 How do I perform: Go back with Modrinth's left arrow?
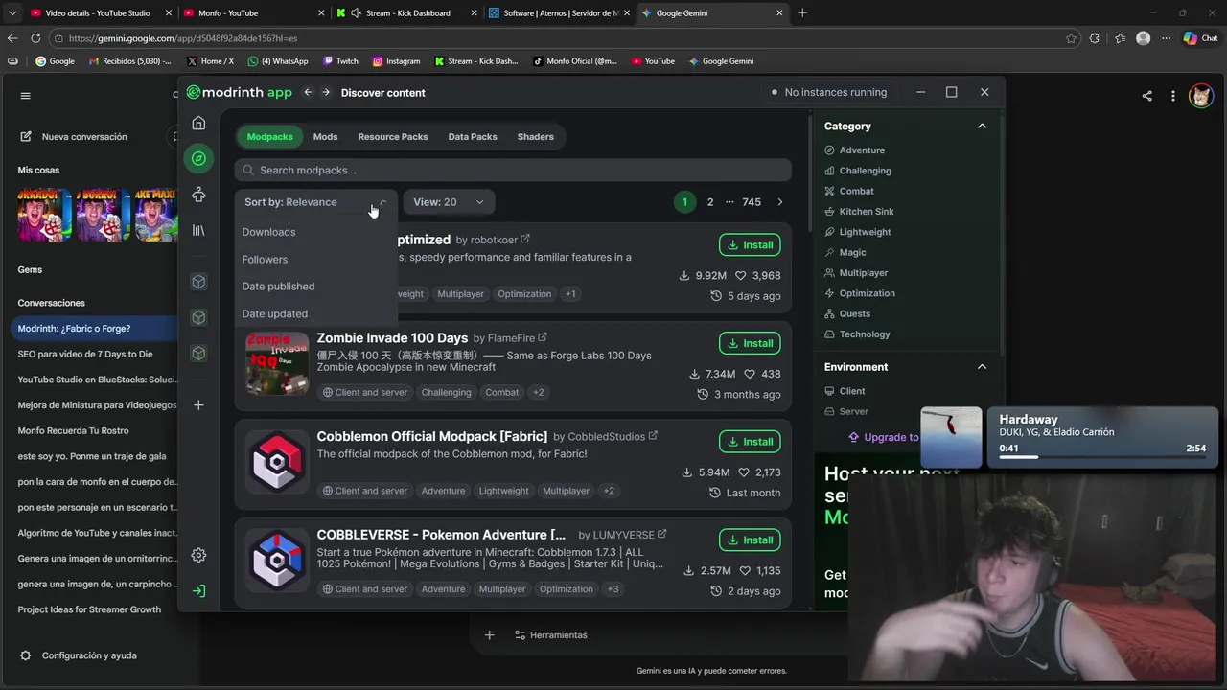point(308,92)
